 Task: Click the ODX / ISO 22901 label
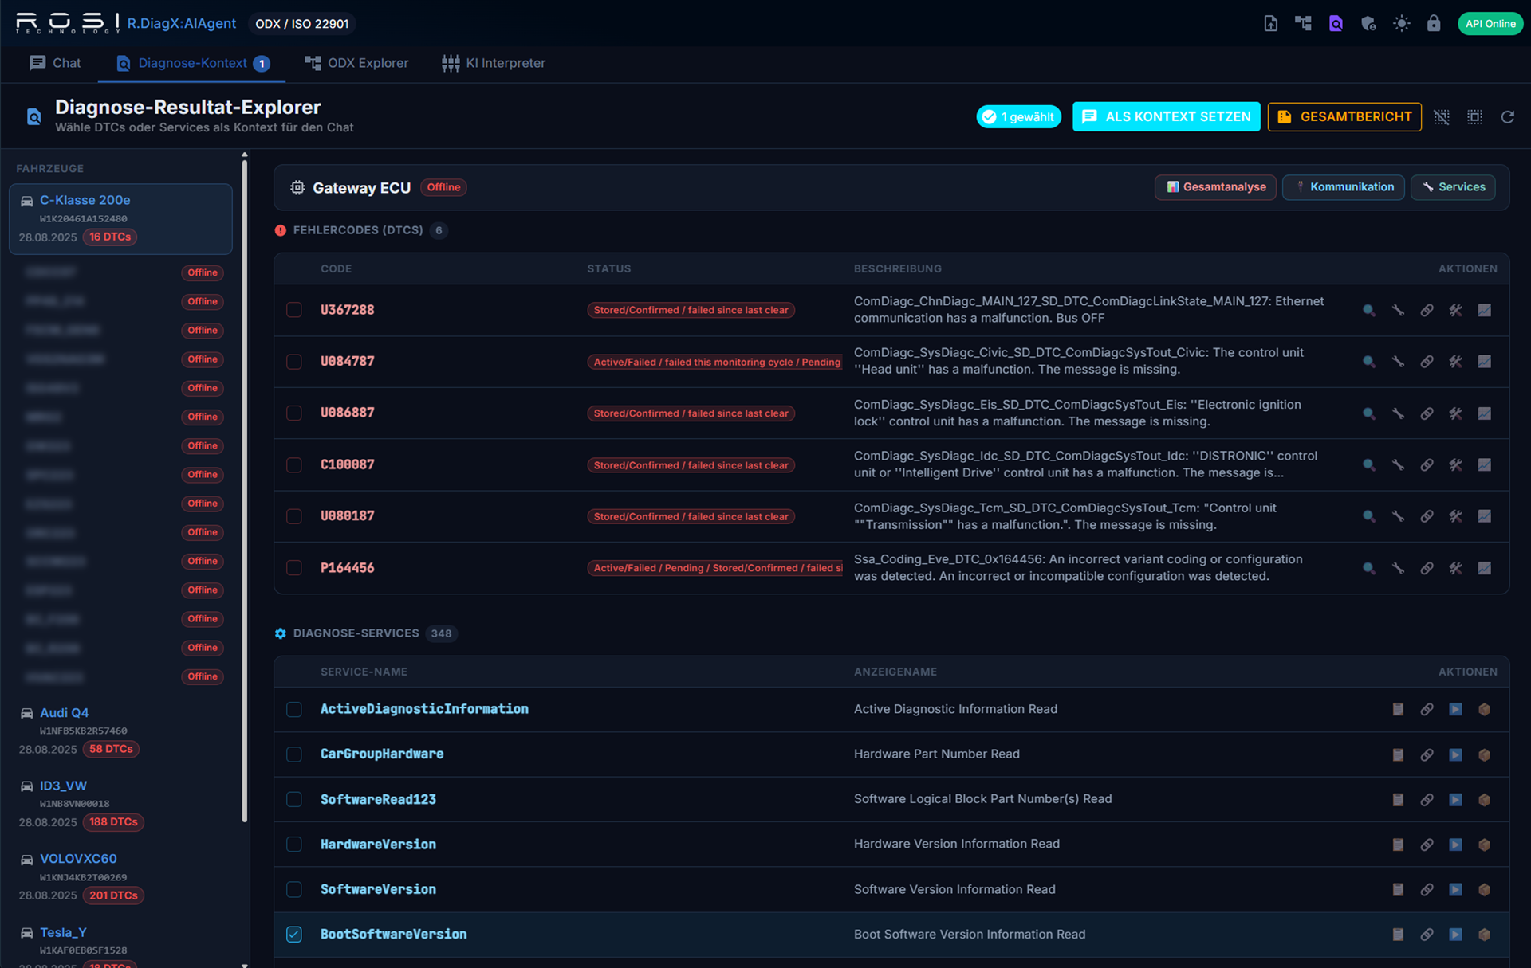(302, 24)
